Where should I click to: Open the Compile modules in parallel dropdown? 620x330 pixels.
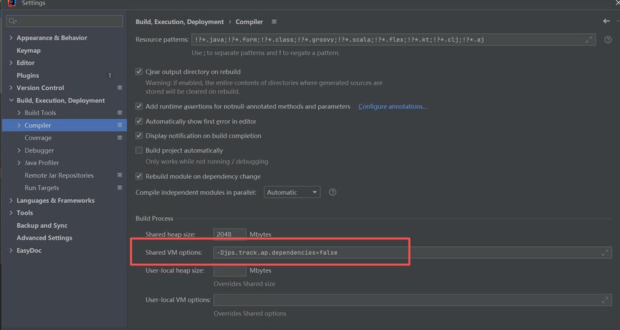(x=292, y=193)
